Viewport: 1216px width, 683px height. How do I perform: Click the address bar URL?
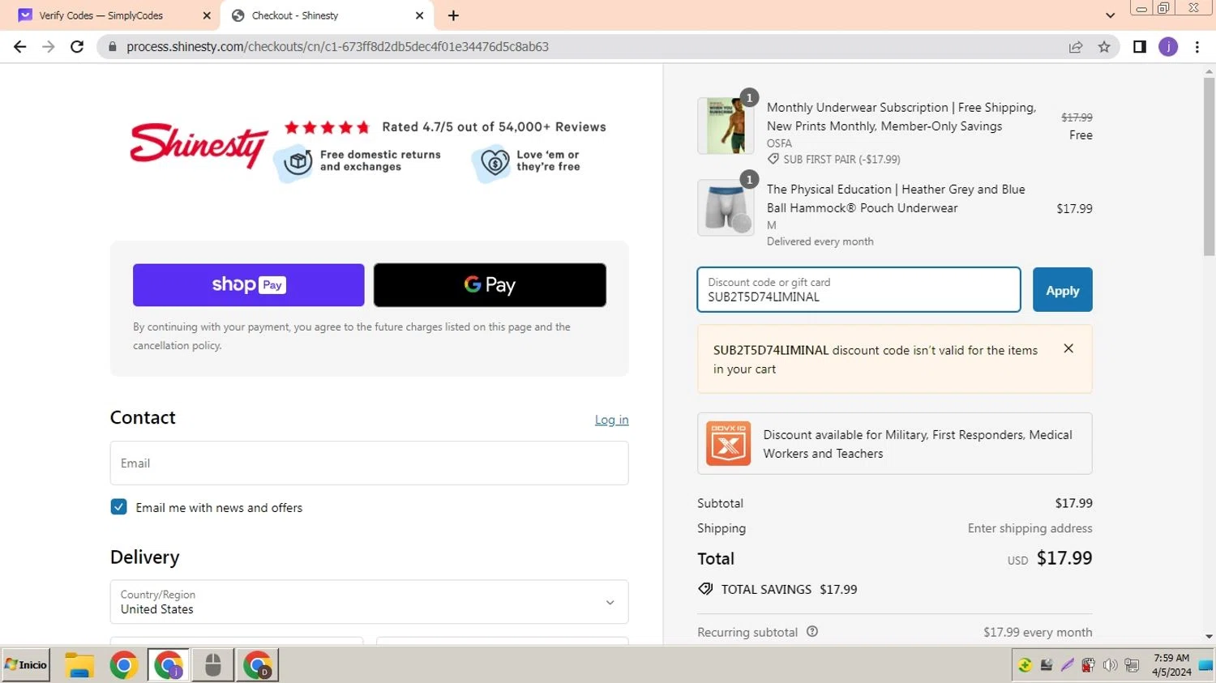tap(337, 47)
